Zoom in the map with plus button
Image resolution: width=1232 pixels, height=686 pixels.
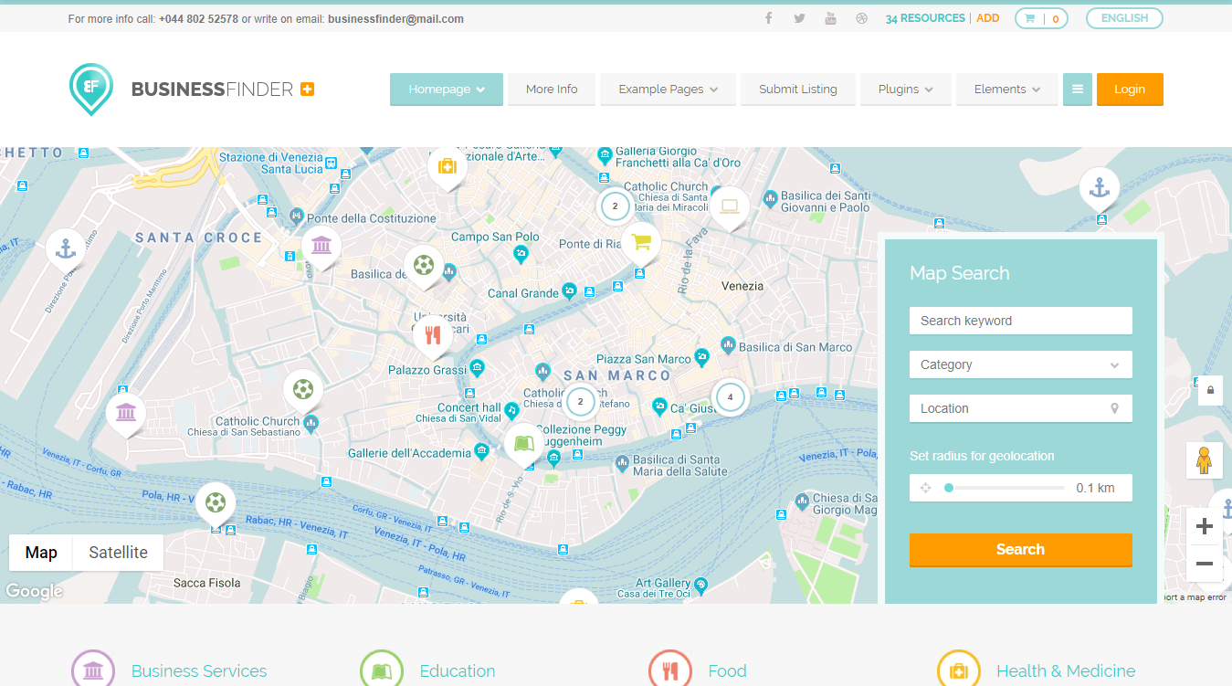click(1204, 526)
